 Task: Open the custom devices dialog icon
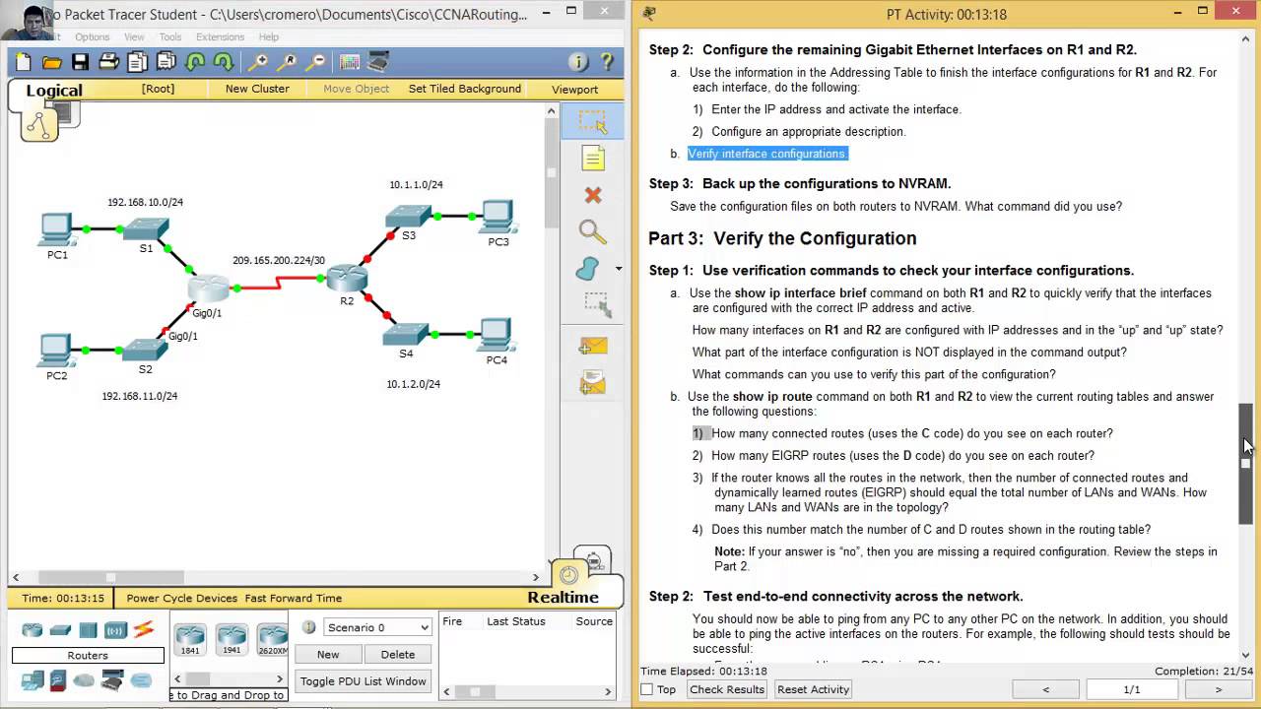(378, 62)
